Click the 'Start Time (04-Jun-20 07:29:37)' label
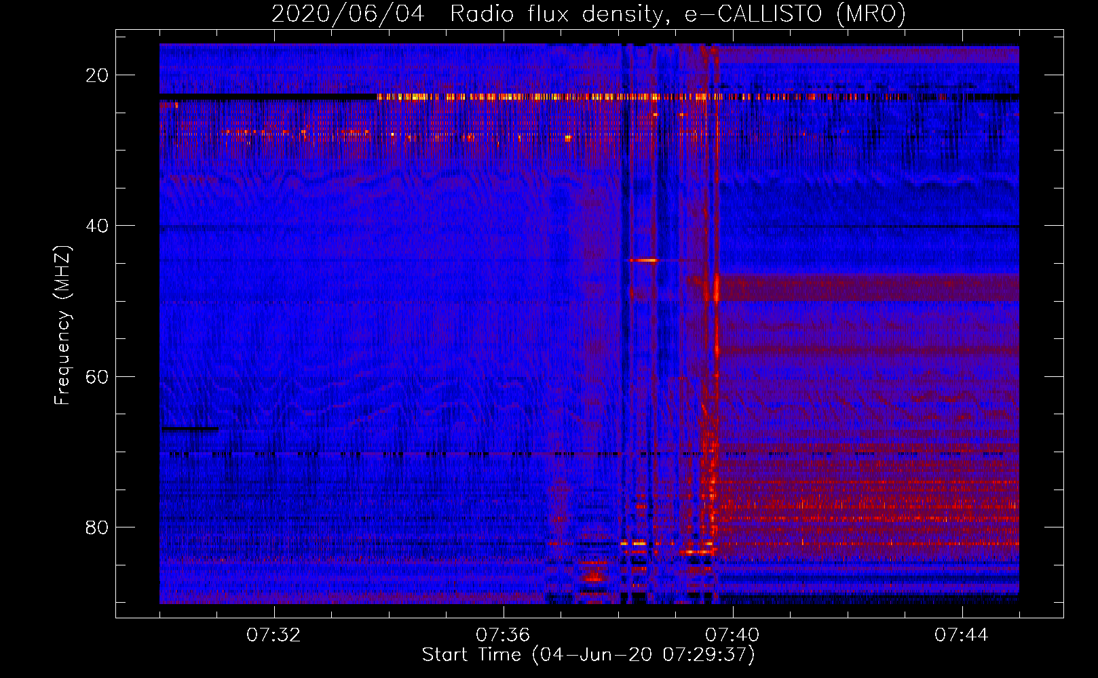The height and width of the screenshot is (678, 1098). (x=588, y=655)
